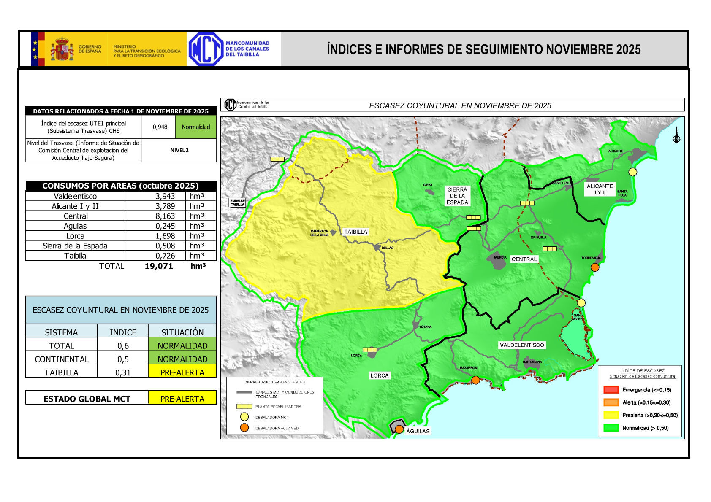Click the Planta Potabilizadora legend symbol
This screenshot has height=502, width=711.
pos(244,407)
